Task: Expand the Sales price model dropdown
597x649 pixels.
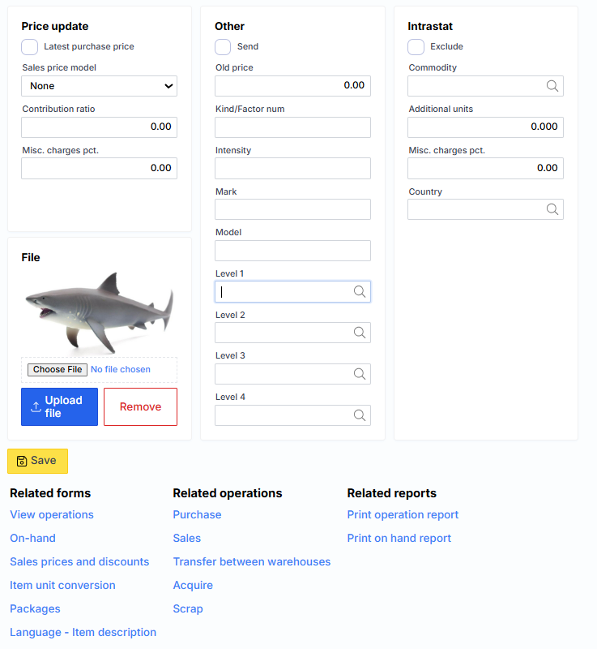Action: click(x=99, y=86)
